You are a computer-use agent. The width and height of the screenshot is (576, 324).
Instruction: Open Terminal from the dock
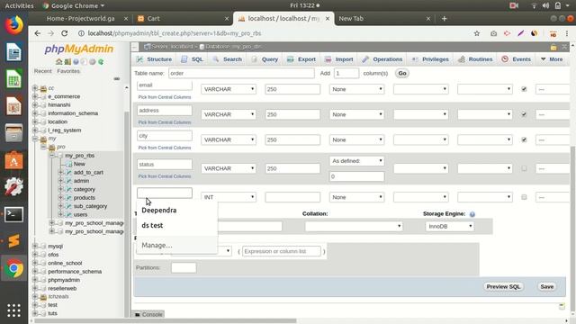[x=14, y=214]
